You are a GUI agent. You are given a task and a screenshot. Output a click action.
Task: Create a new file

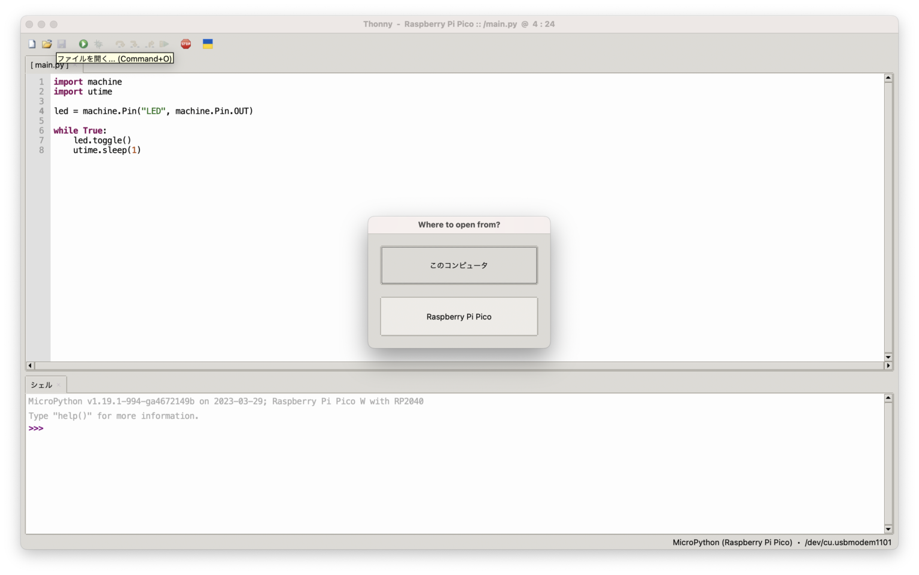click(x=31, y=43)
